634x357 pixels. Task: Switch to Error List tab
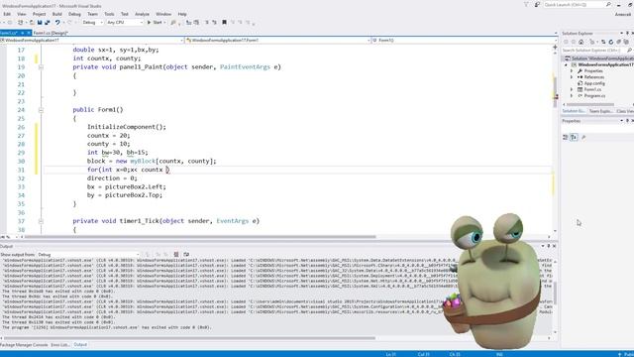point(59,345)
